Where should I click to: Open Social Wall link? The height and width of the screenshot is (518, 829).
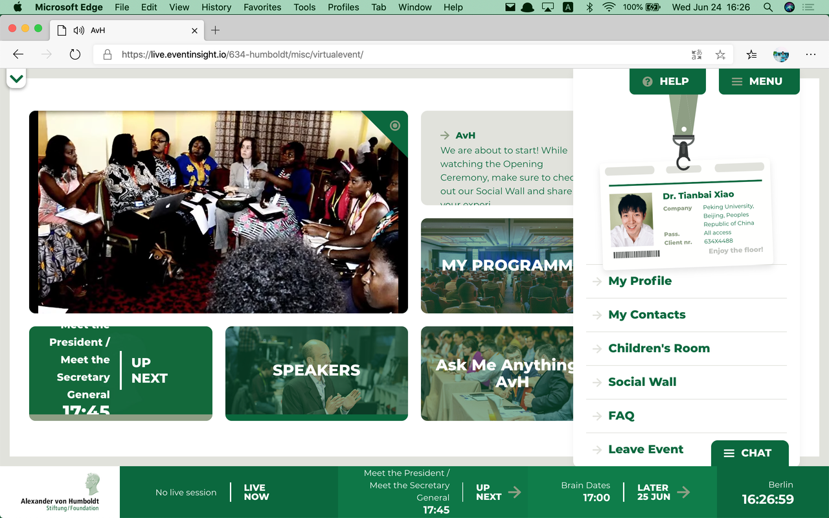[x=642, y=382]
